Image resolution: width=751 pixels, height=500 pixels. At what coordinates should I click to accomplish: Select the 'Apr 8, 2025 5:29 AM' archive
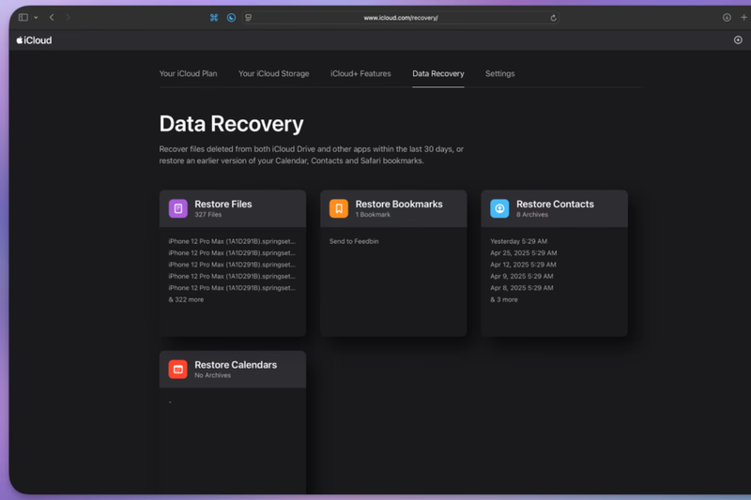(x=522, y=288)
